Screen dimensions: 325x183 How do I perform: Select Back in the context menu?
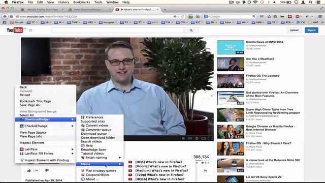[46, 87]
